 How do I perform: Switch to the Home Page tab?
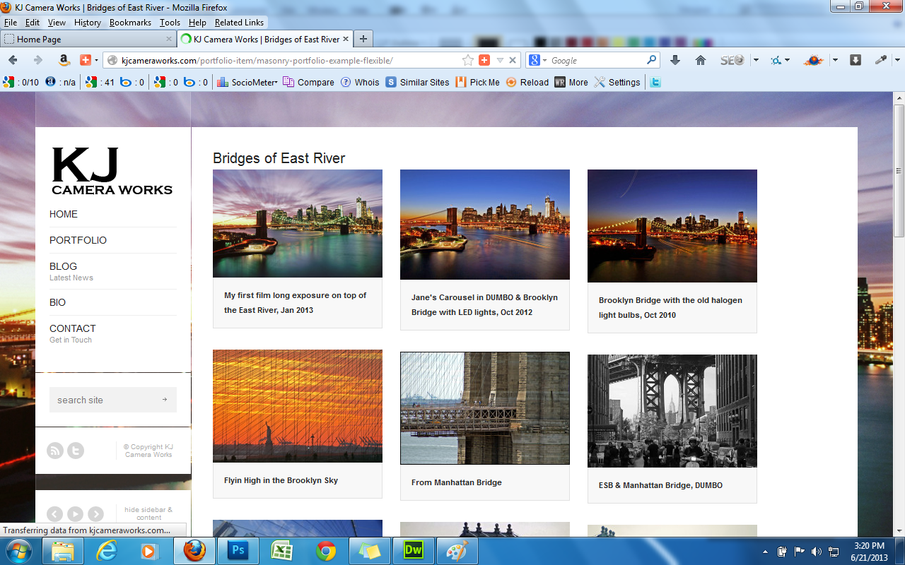(88, 40)
